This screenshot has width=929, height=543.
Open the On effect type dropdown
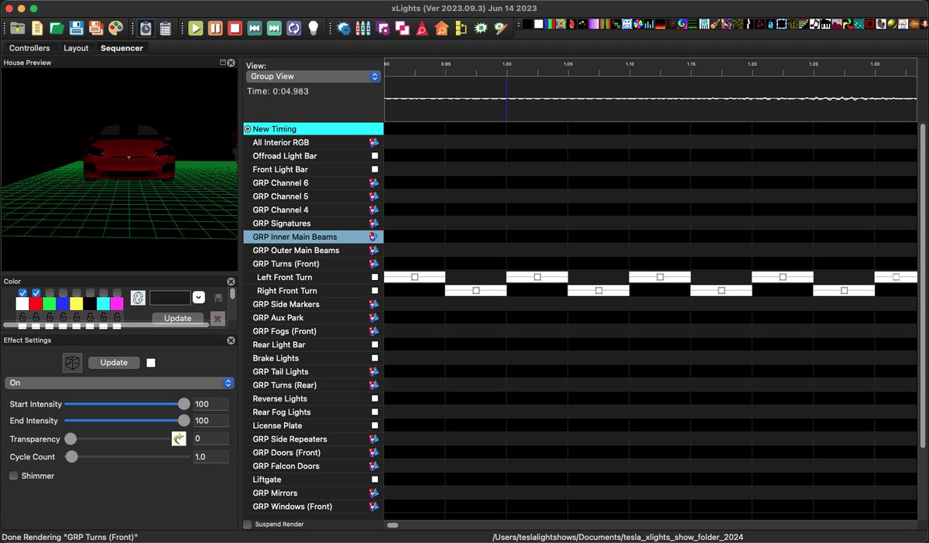coord(119,383)
